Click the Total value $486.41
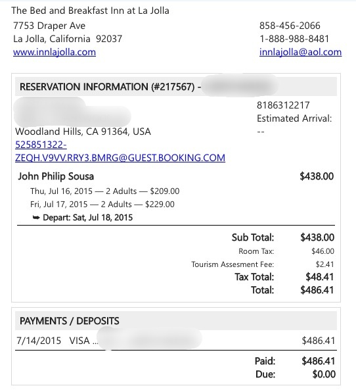The height and width of the screenshot is (390, 356). 317,290
